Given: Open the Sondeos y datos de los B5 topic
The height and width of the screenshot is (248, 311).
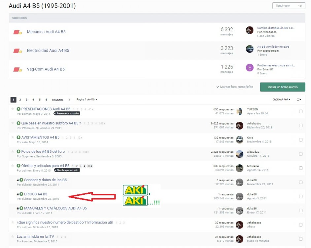Looking at the screenshot, I should tap(46, 180).
